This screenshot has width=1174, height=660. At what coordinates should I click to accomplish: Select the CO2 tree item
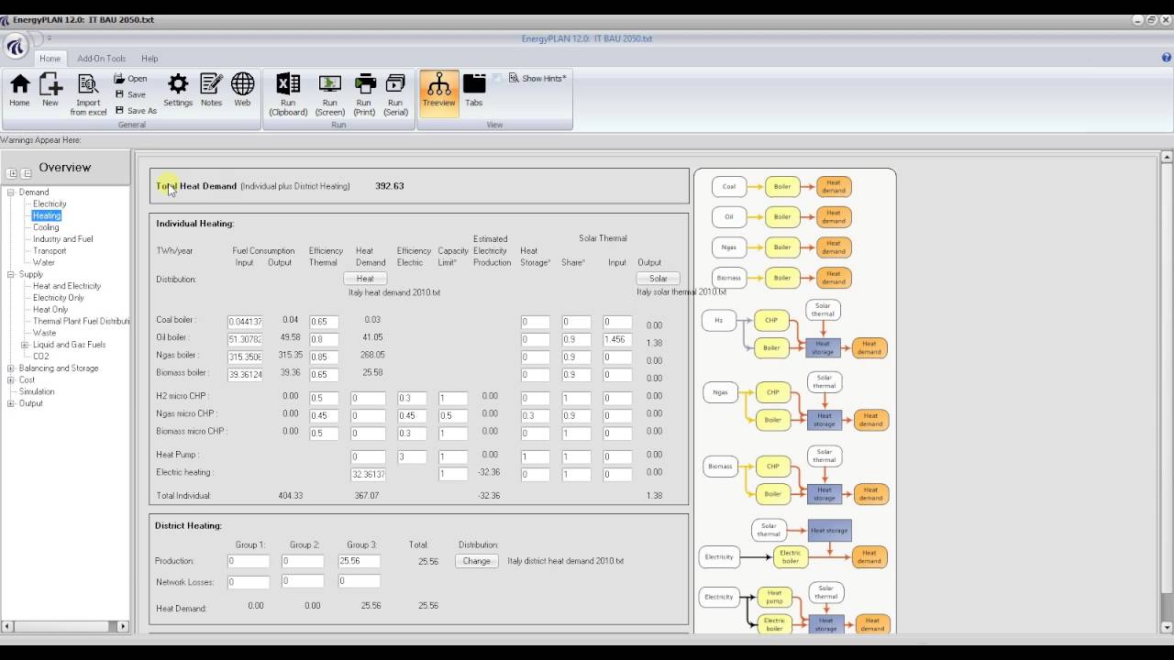pos(41,357)
